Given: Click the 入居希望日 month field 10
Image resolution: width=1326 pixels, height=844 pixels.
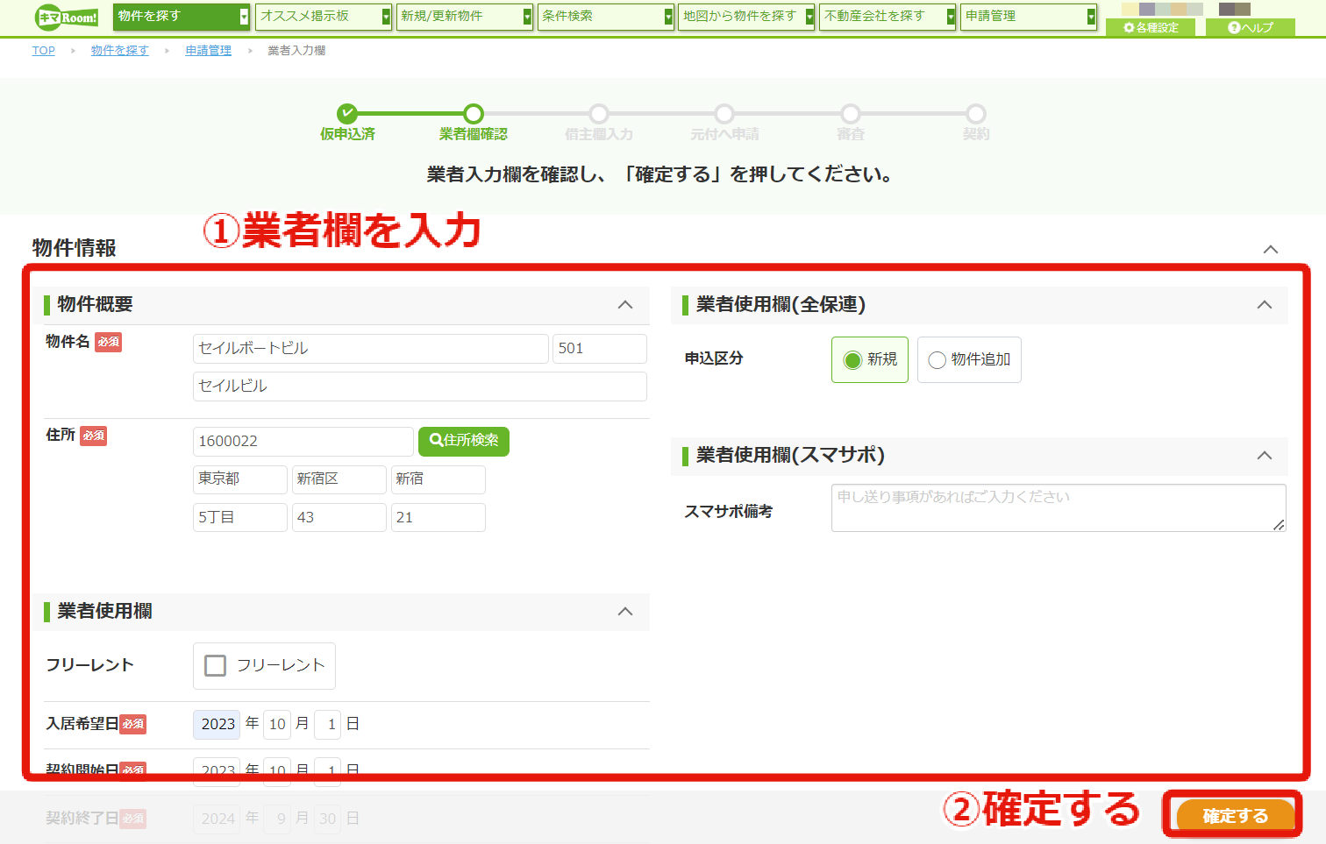Looking at the screenshot, I should click(277, 724).
